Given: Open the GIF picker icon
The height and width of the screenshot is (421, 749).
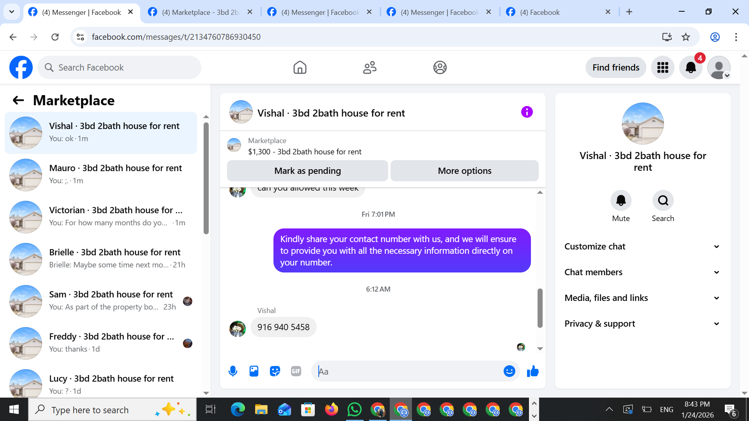Looking at the screenshot, I should click(296, 371).
